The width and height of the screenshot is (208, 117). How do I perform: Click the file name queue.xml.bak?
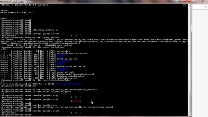pyautogui.click(x=65, y=72)
